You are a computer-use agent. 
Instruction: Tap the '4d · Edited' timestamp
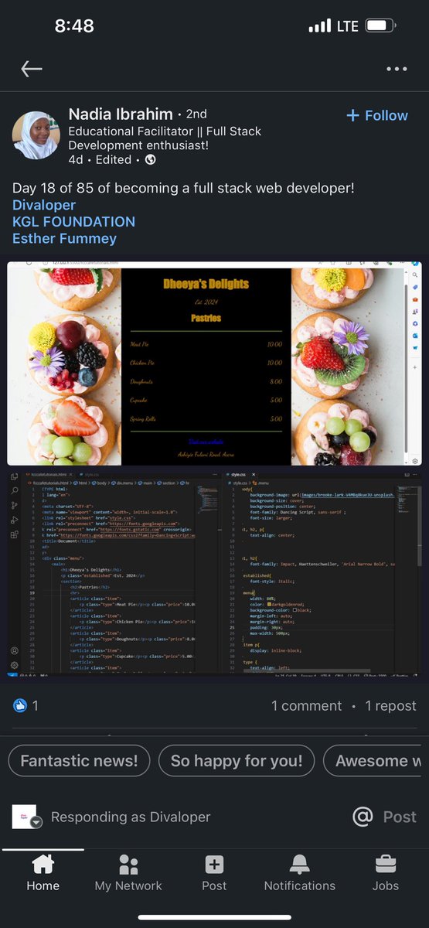click(x=100, y=160)
